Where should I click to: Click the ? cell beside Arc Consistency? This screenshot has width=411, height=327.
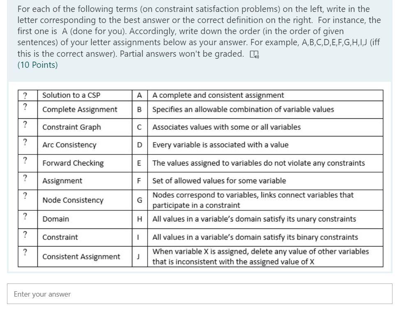[27, 145]
